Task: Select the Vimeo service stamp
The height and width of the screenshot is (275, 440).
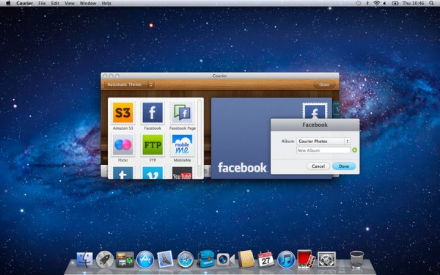Action: tap(153, 172)
